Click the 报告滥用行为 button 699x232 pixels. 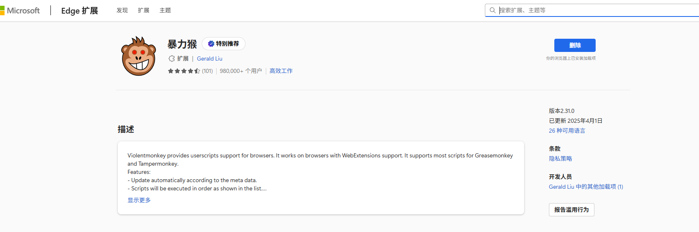coord(571,210)
